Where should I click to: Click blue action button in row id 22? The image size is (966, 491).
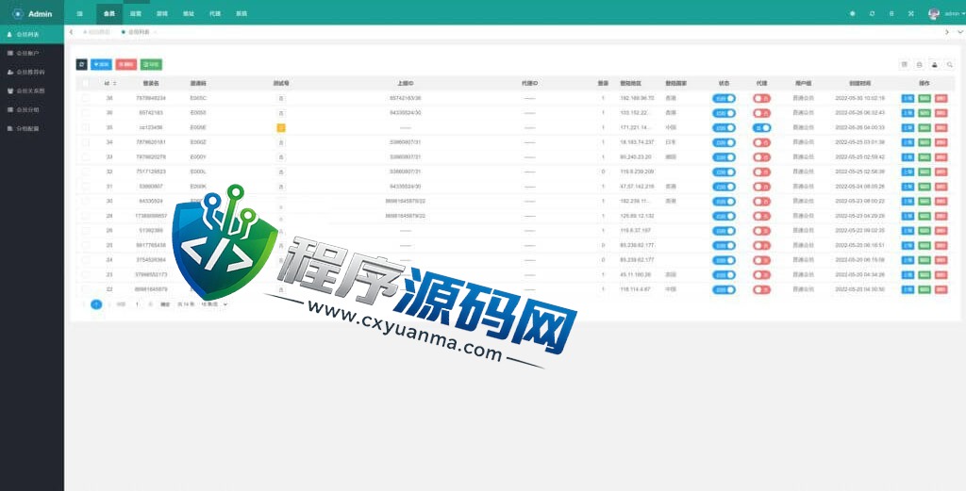tap(908, 289)
